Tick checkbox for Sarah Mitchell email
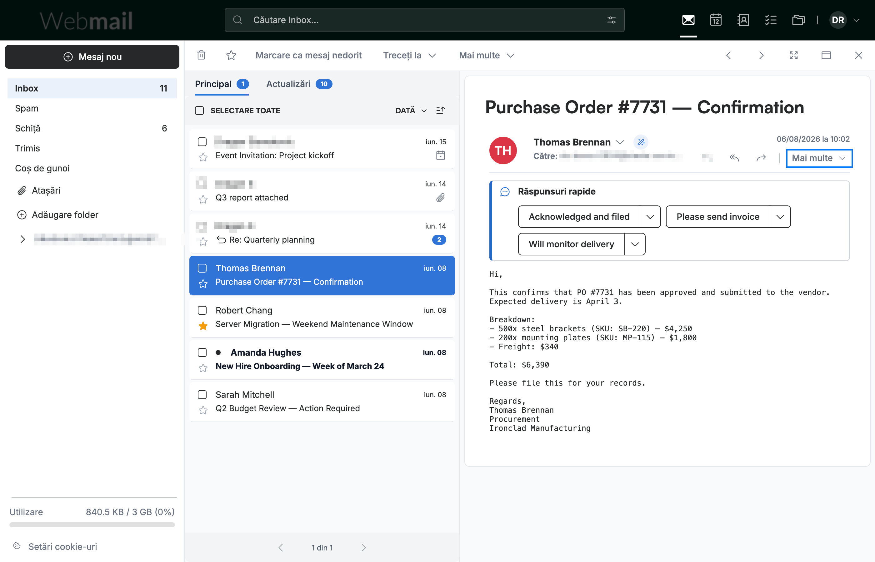Screen dimensions: 875x562 point(202,395)
